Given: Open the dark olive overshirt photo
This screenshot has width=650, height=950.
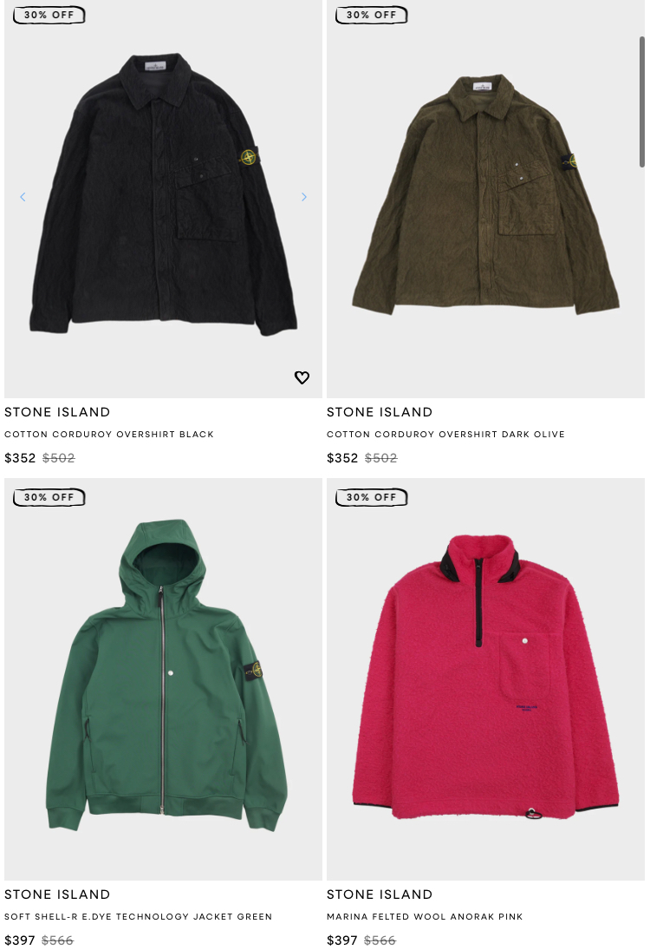Looking at the screenshot, I should [x=486, y=193].
